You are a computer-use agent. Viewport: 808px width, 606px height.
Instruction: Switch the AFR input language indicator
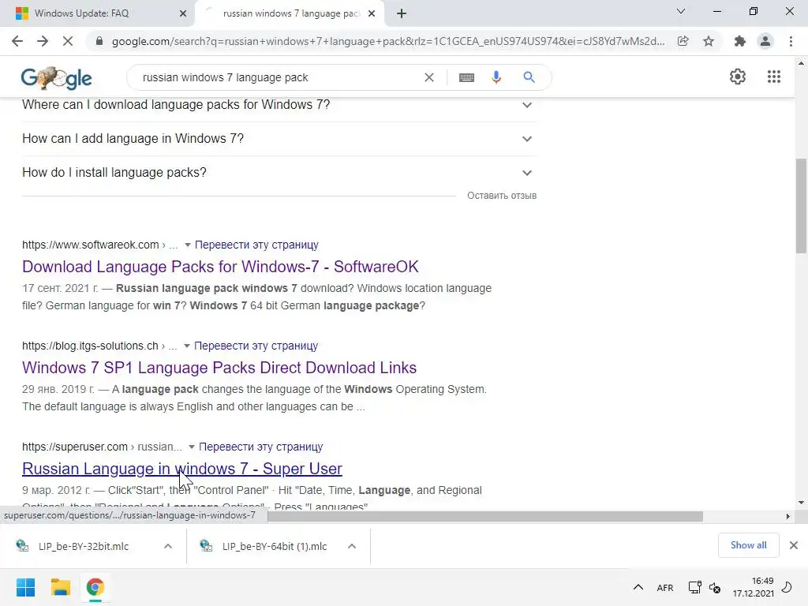[664, 587]
